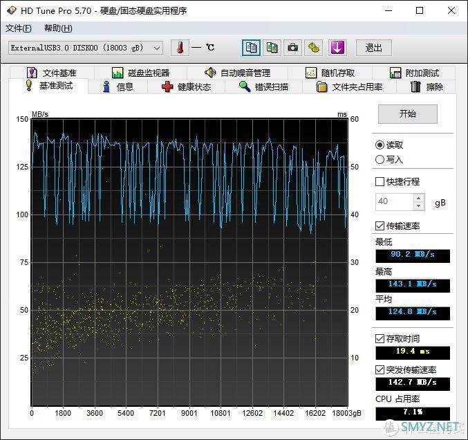Click the burst rate 142.7 MB/s value

click(413, 383)
